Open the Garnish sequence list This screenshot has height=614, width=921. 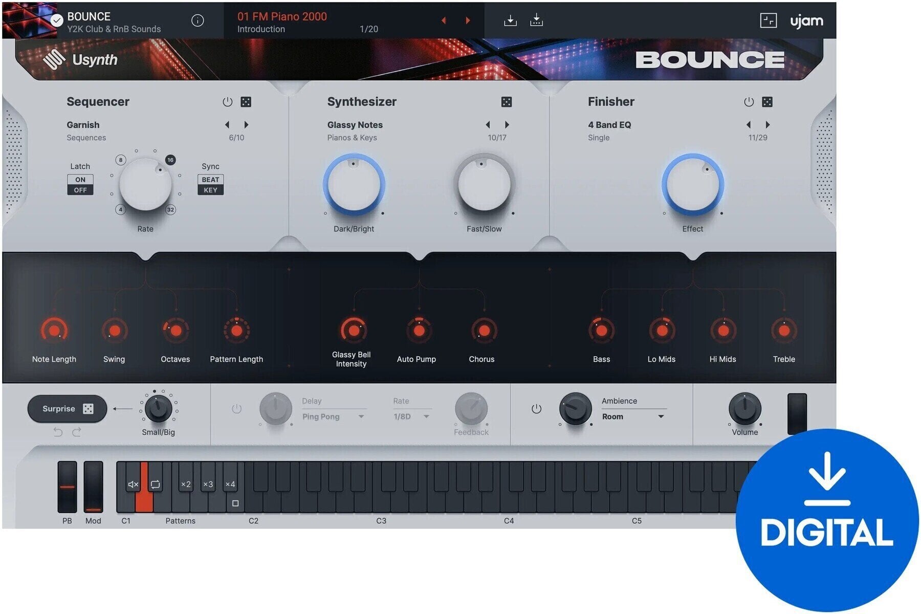(x=83, y=125)
